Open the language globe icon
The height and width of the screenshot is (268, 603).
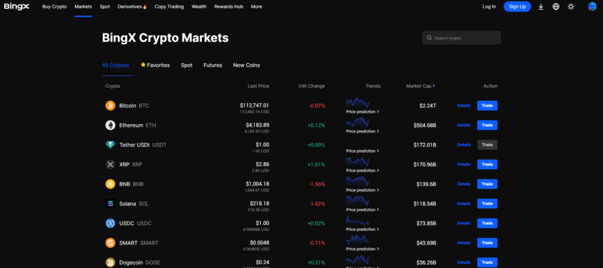556,6
